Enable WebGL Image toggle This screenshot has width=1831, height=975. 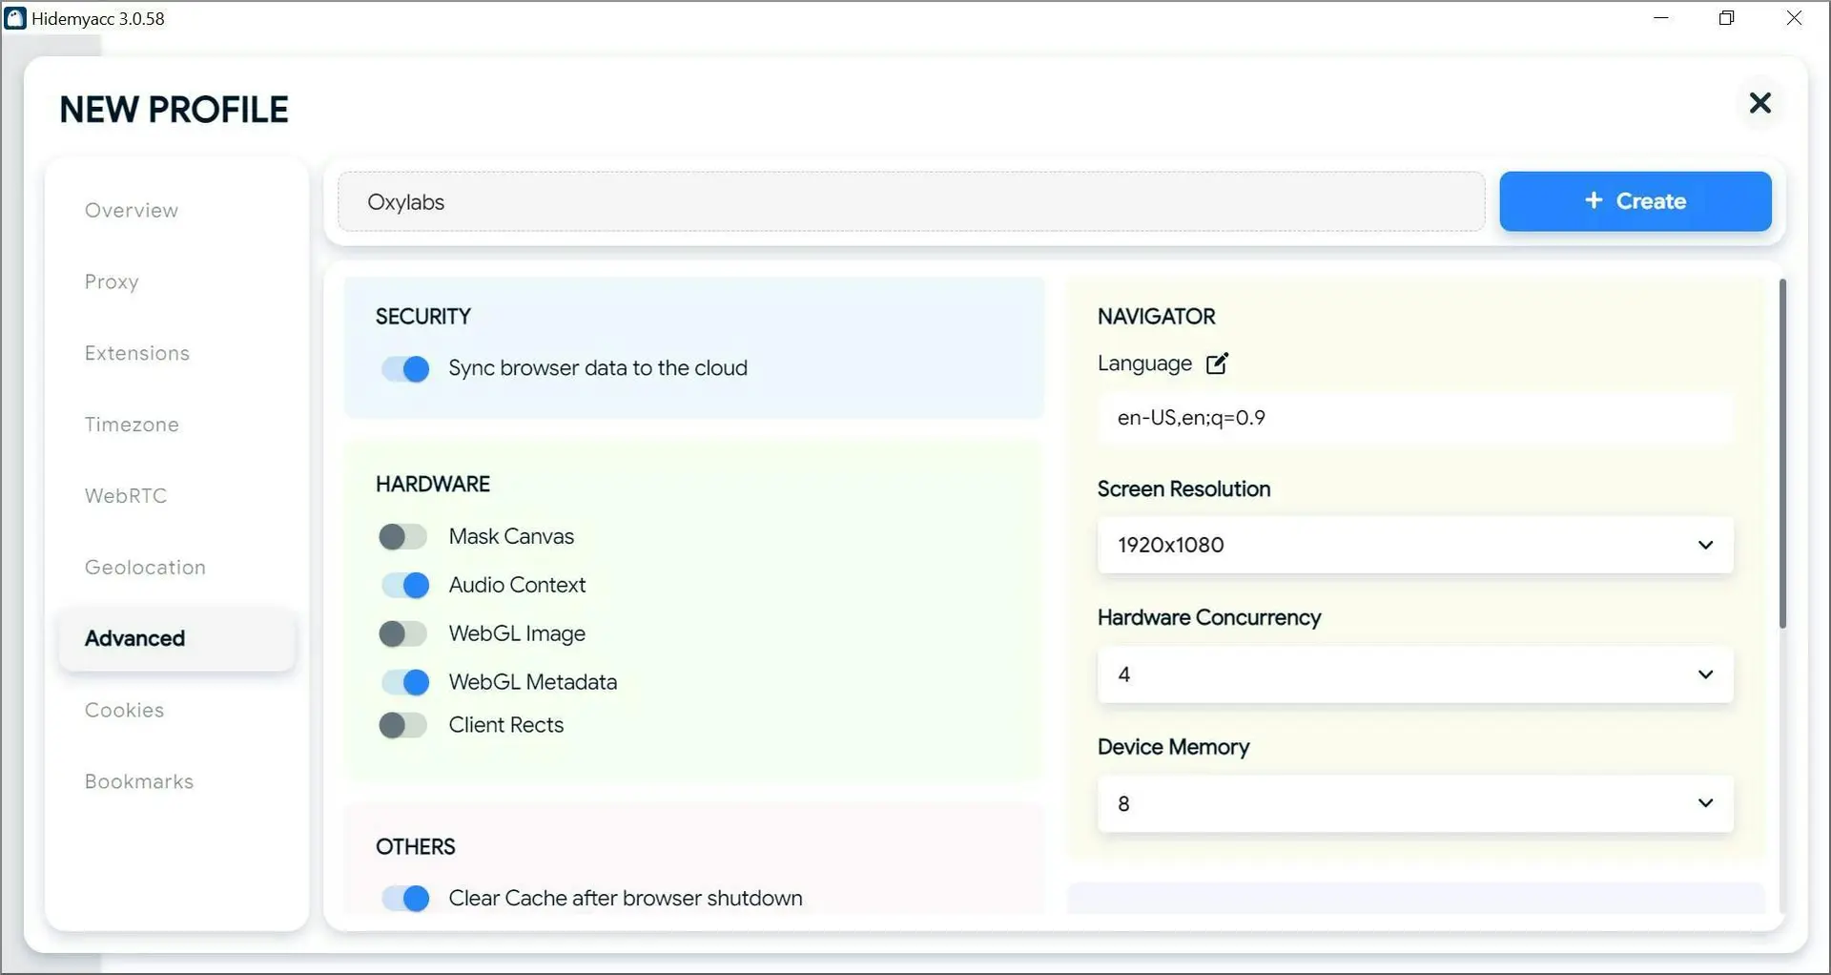click(403, 634)
